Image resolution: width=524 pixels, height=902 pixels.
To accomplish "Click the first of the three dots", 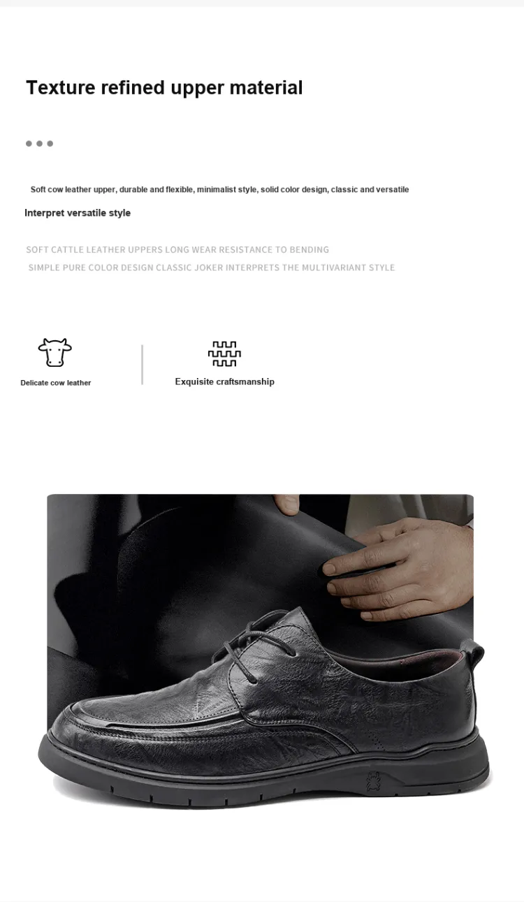I will [x=29, y=143].
